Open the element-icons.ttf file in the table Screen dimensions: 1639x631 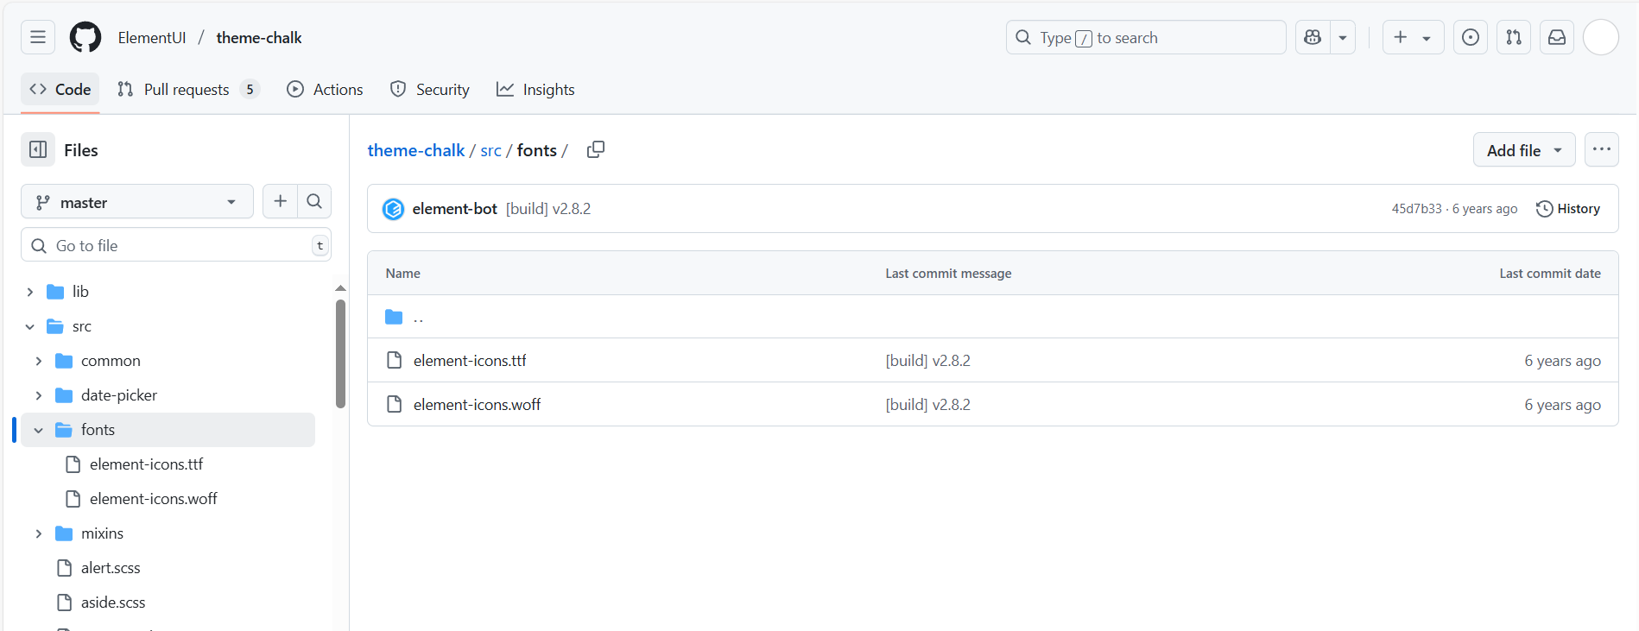click(470, 361)
